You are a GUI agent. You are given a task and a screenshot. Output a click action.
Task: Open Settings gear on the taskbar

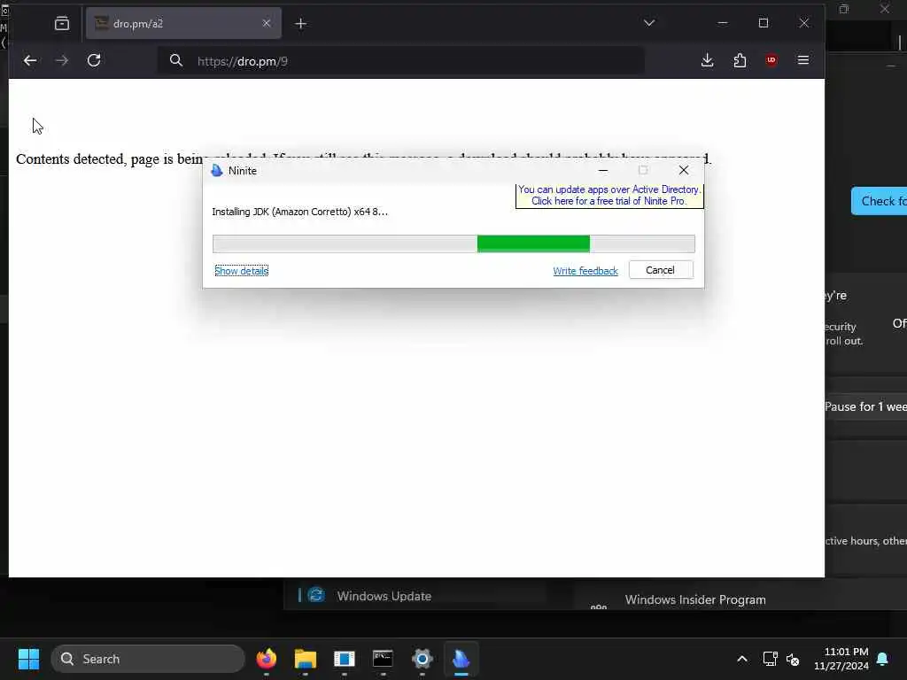pos(422,659)
